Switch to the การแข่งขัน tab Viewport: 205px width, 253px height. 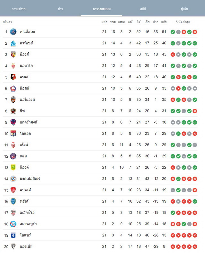click(x=19, y=9)
